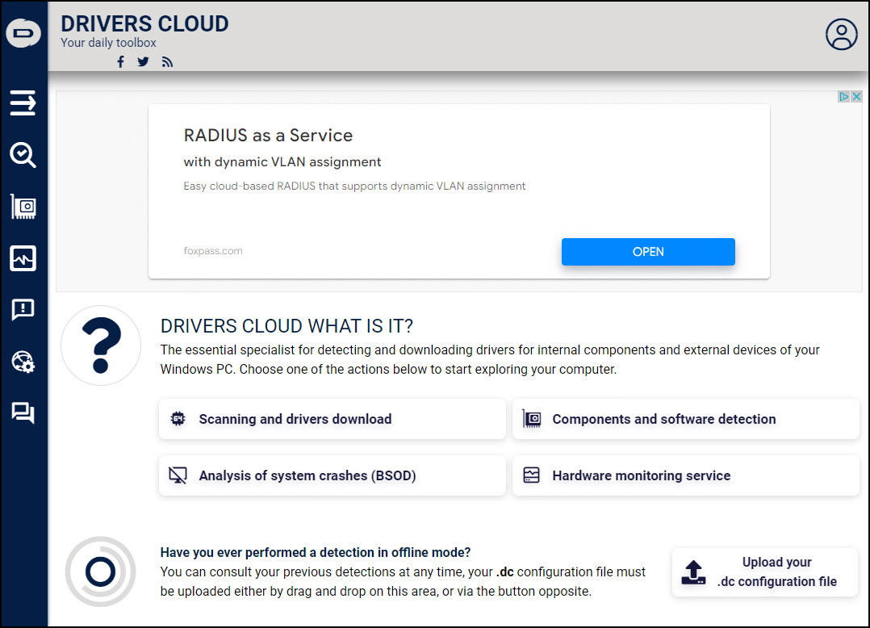Visit the Twitter page icon
The image size is (870, 628).
pos(143,61)
